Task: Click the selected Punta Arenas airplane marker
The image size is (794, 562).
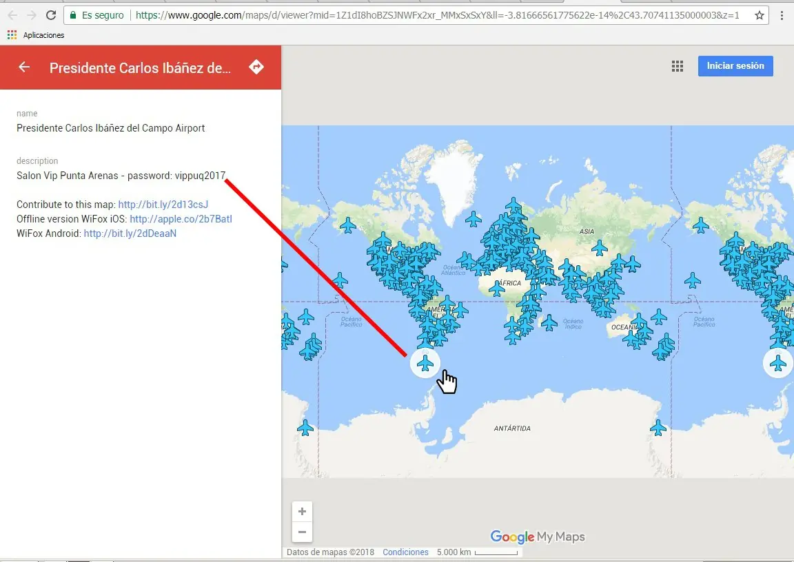Action: click(425, 363)
